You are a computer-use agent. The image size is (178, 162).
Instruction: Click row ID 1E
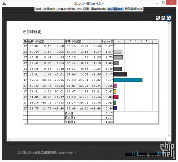pos(25,46)
